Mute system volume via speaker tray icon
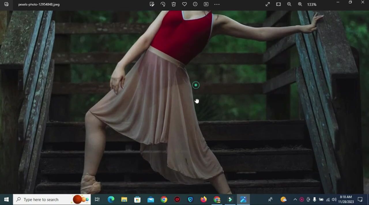The image size is (369, 205). (334, 200)
